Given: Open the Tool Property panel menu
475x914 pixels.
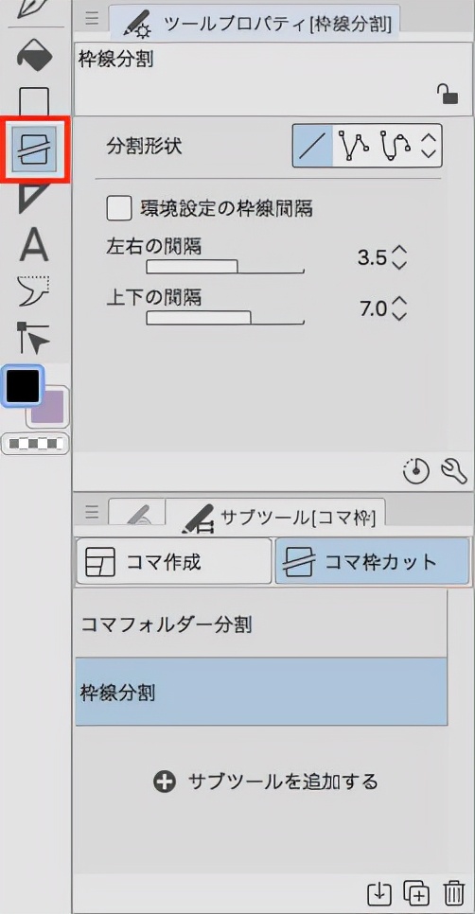Looking at the screenshot, I should coord(92,18).
